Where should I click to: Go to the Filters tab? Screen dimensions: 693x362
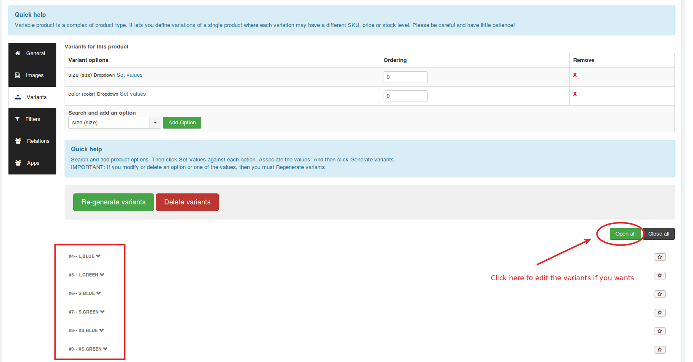point(32,119)
